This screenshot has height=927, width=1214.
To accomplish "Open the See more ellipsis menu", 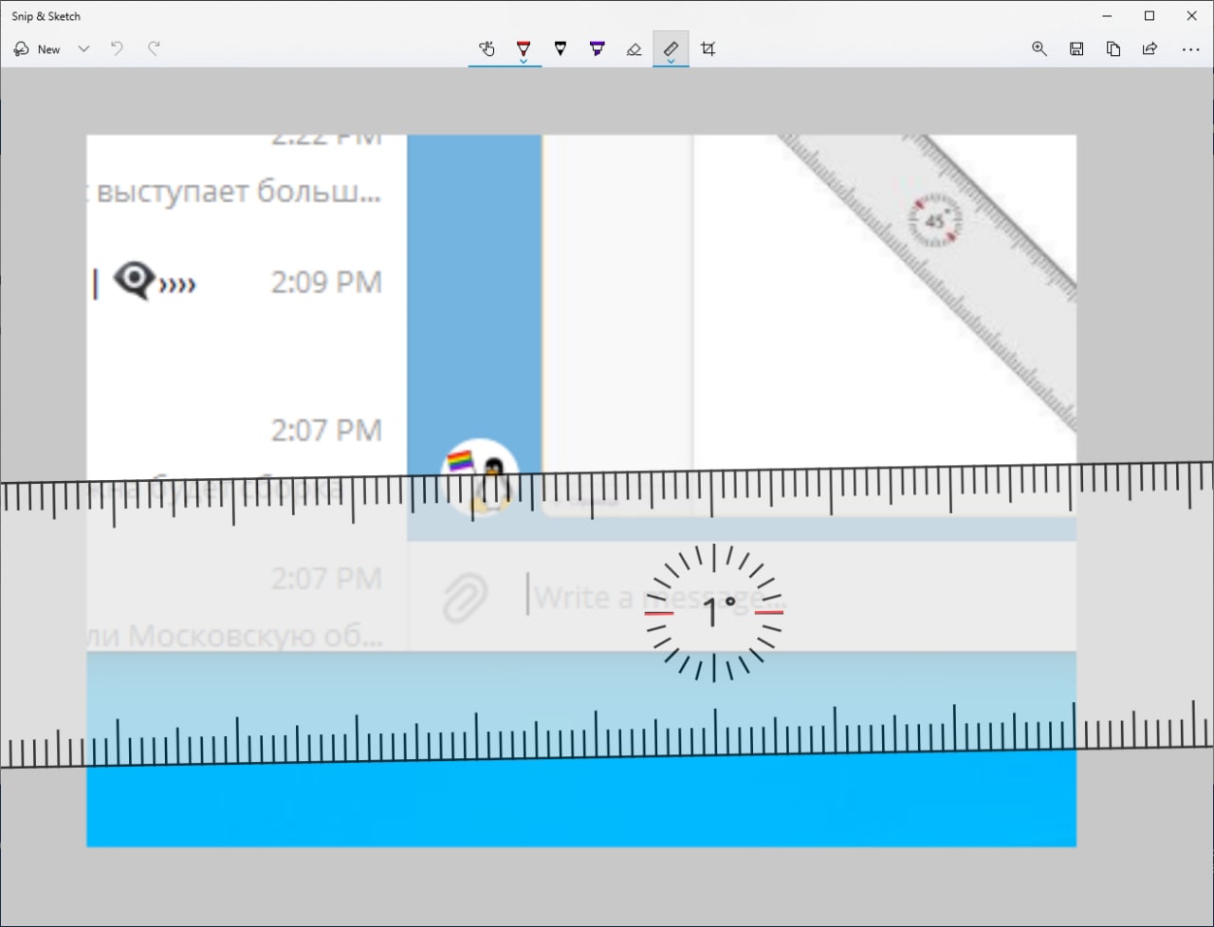I will coord(1191,49).
